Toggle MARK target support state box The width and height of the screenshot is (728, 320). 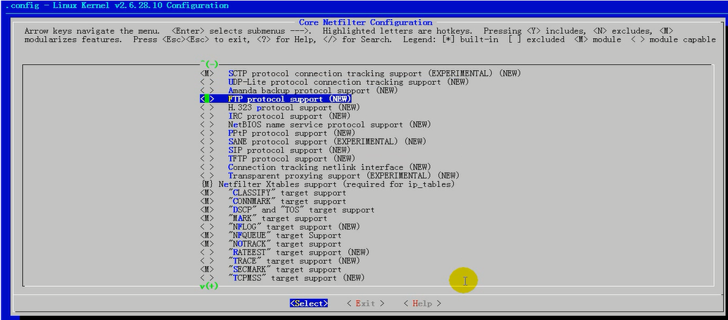[x=207, y=218]
